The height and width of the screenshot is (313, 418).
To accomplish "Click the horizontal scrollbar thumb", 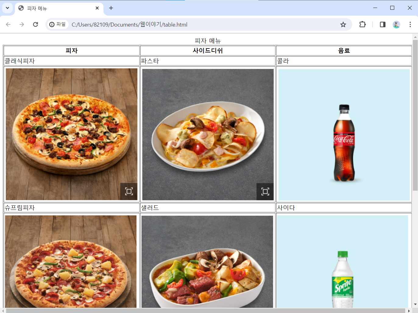I will tap(205, 311).
